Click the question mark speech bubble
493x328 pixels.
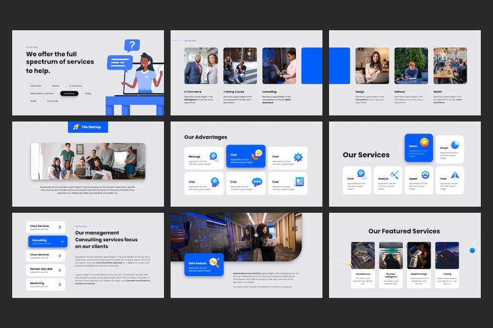point(131,45)
